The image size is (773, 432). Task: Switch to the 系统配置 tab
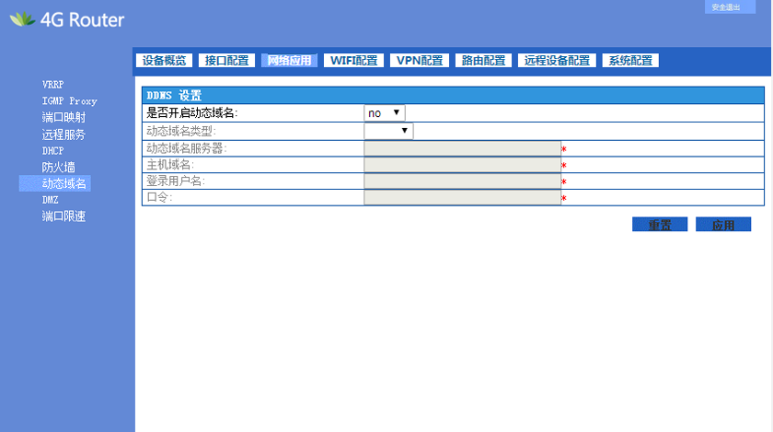tap(629, 61)
